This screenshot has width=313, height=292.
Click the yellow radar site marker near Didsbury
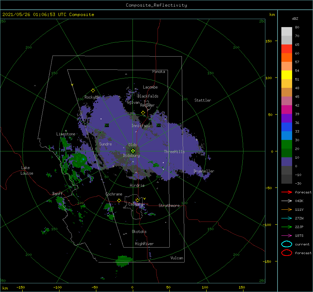pyautogui.click(x=133, y=151)
